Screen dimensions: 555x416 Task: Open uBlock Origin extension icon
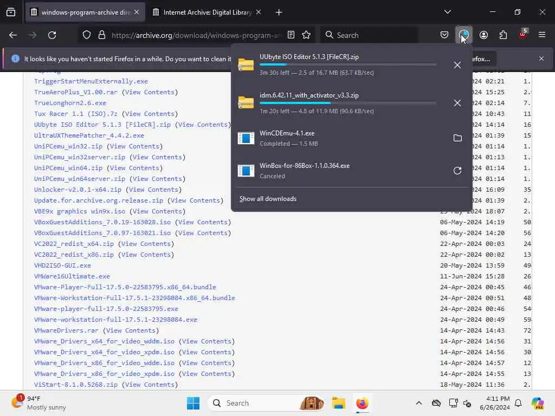[523, 35]
